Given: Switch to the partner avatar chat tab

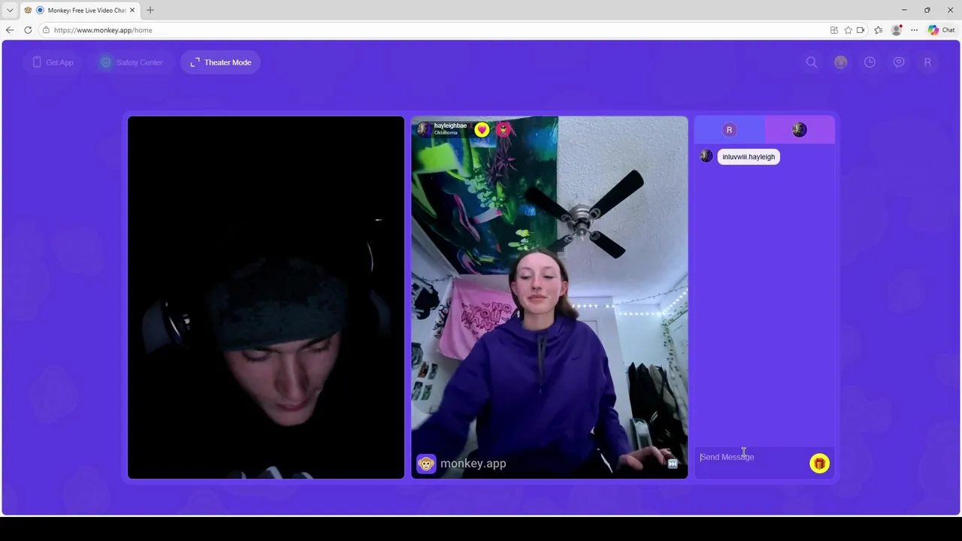Looking at the screenshot, I should pyautogui.click(x=800, y=130).
